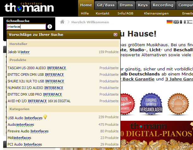Open the Hilfe menu link
Image resolution: width=193 pixels, height=150 pixels.
click(x=85, y=13)
